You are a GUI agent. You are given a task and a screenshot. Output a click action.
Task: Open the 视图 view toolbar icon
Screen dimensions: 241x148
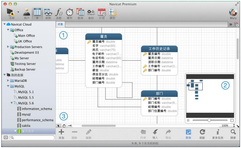coord(48,12)
